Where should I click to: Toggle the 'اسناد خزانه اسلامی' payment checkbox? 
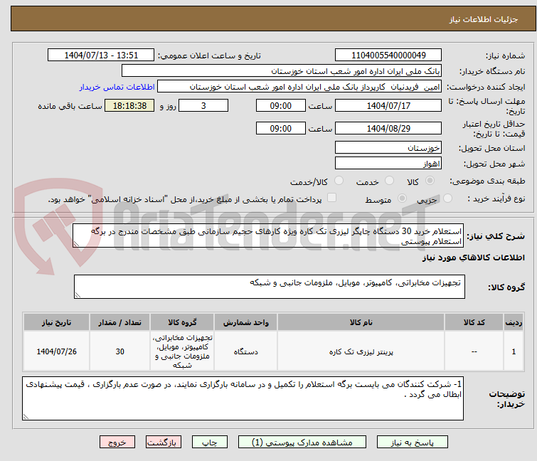(331, 199)
